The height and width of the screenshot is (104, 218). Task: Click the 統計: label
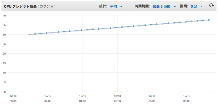[103, 6]
